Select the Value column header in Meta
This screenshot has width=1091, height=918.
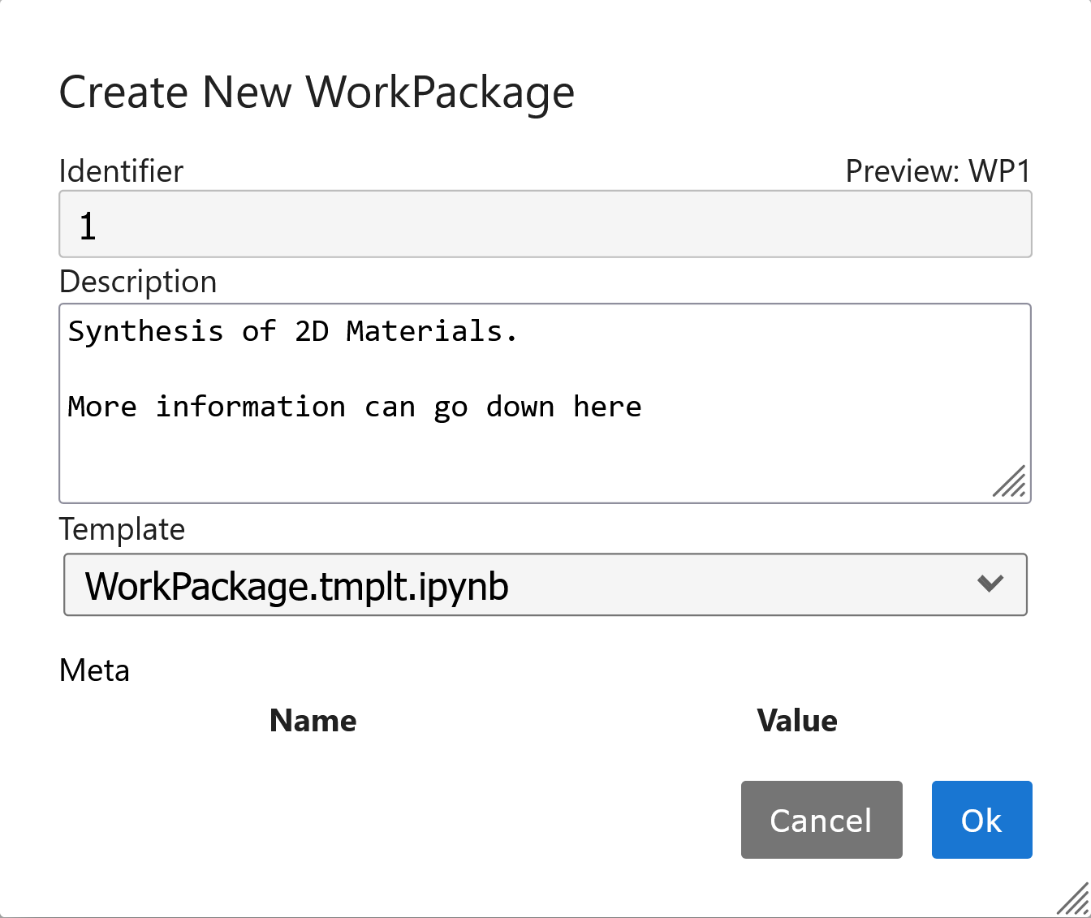point(796,721)
